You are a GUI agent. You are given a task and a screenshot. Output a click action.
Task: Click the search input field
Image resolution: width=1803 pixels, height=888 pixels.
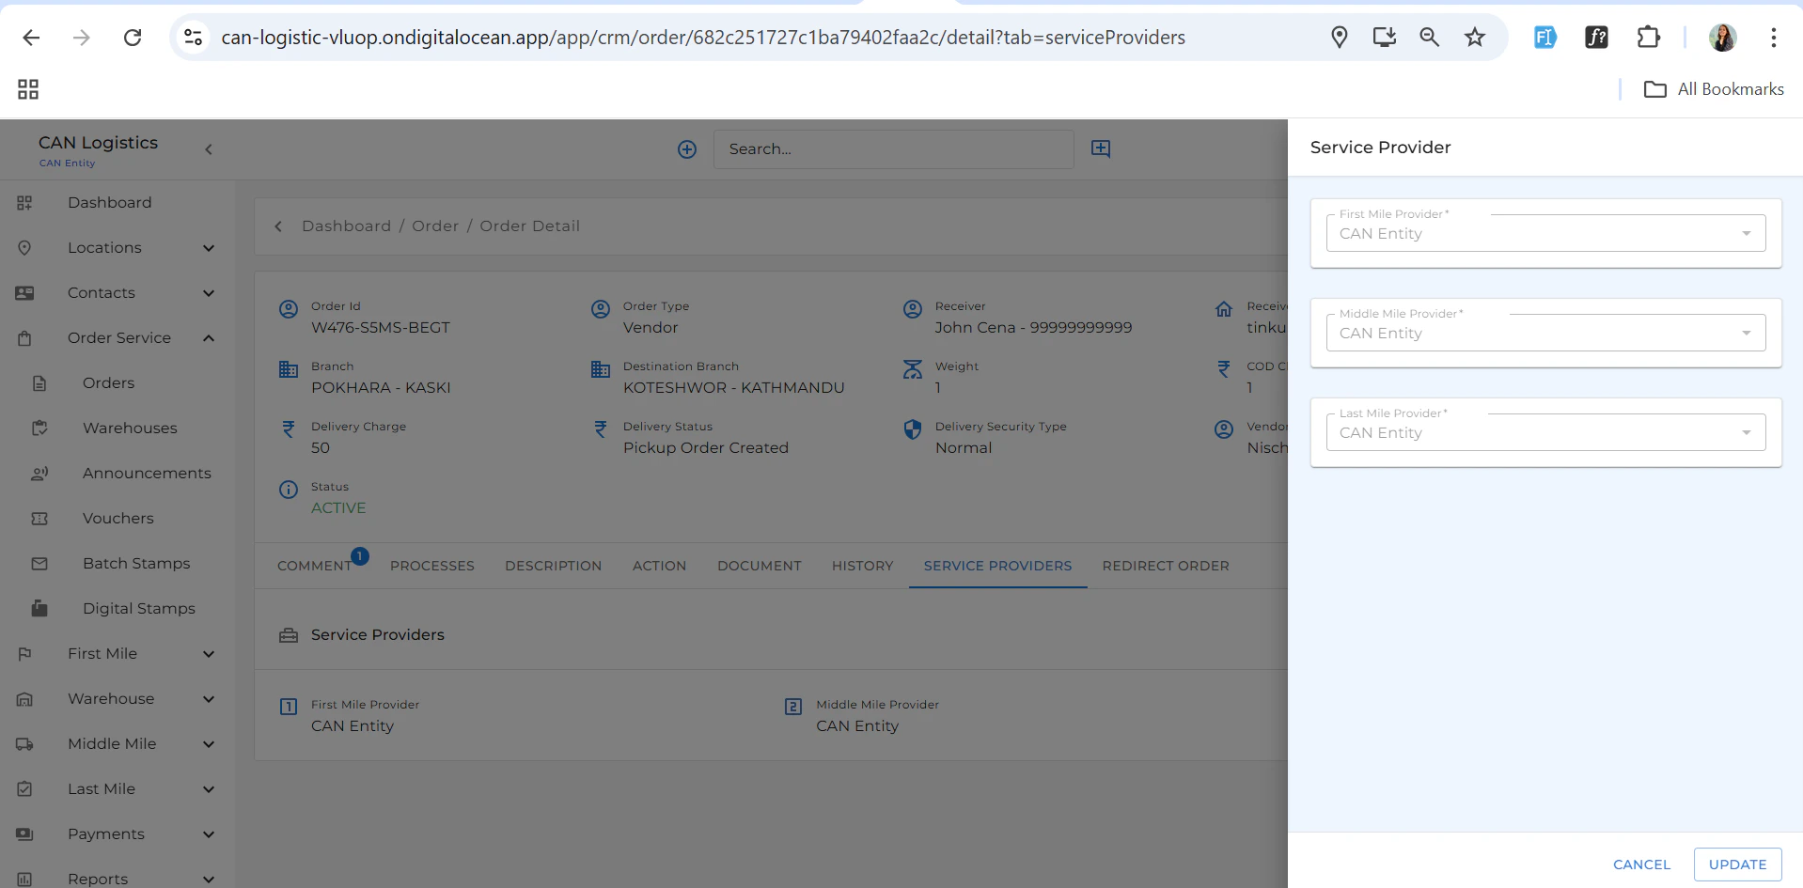pyautogui.click(x=893, y=149)
